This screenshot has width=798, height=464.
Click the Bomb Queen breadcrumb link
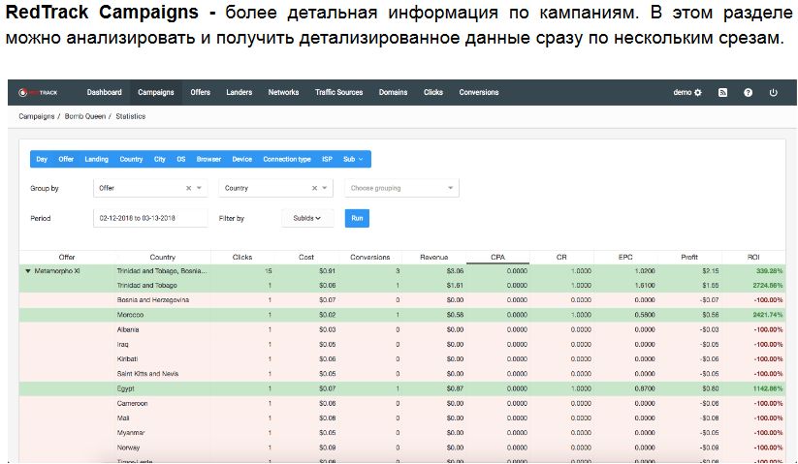coord(85,116)
